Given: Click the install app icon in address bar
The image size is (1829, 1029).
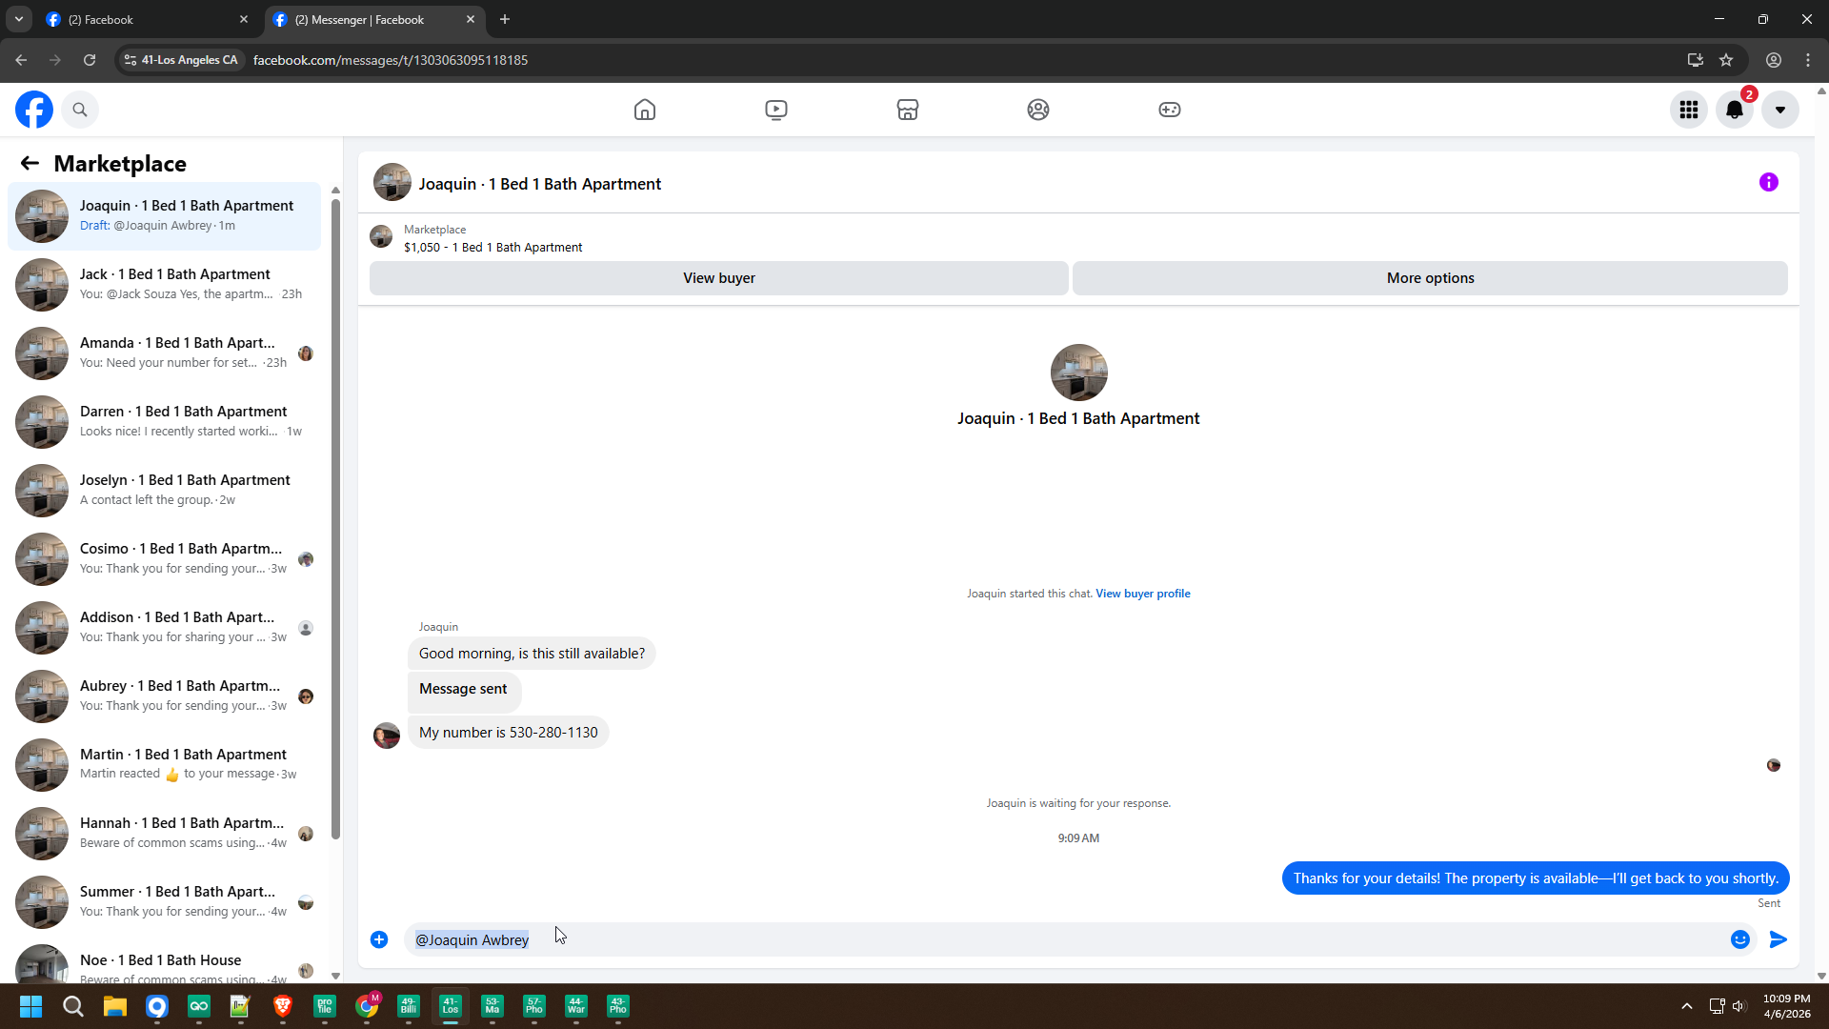Looking at the screenshot, I should (x=1696, y=60).
